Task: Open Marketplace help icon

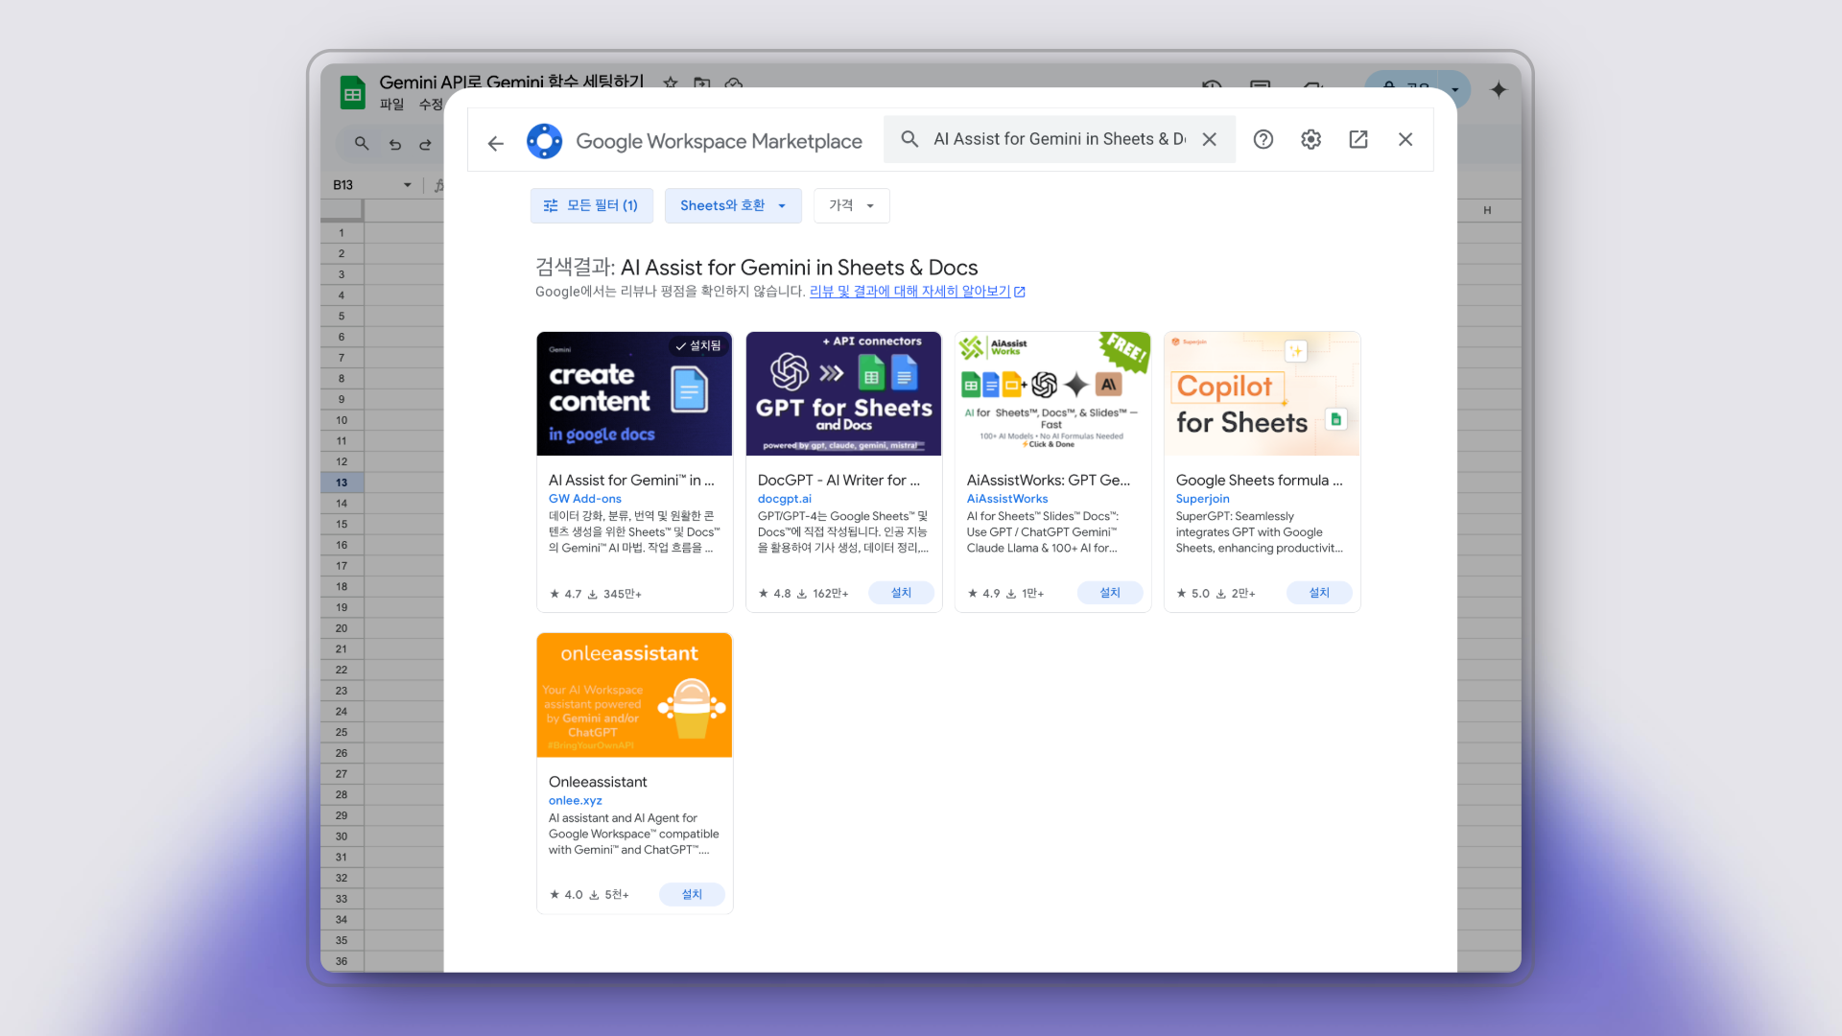Action: [1263, 139]
